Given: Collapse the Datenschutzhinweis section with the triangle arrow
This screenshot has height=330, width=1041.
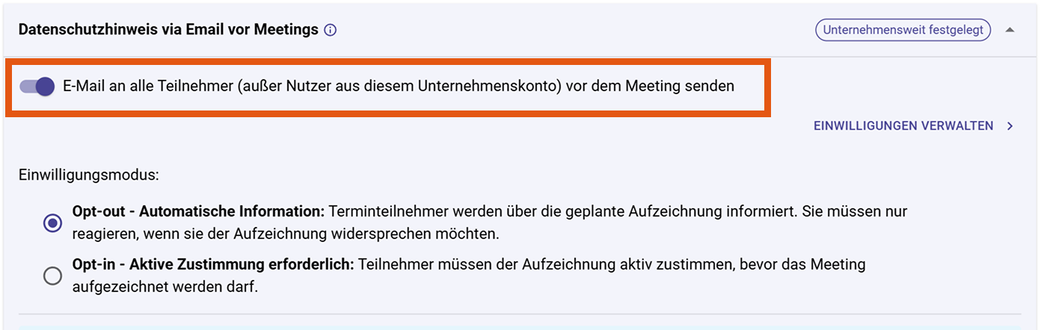Looking at the screenshot, I should pyautogui.click(x=1010, y=31).
